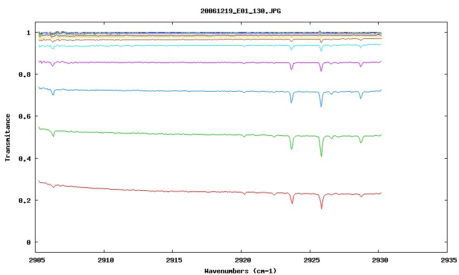Click the blue spectrum's deepest absorption dip
The height and width of the screenshot is (275, 459).
[321, 106]
